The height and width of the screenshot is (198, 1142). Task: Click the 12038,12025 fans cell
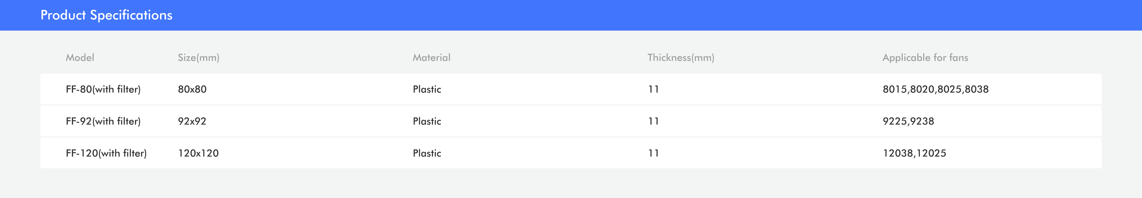point(914,153)
